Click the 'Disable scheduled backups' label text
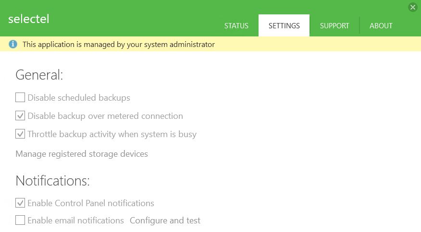The width and height of the screenshot is (421, 232). click(x=79, y=98)
